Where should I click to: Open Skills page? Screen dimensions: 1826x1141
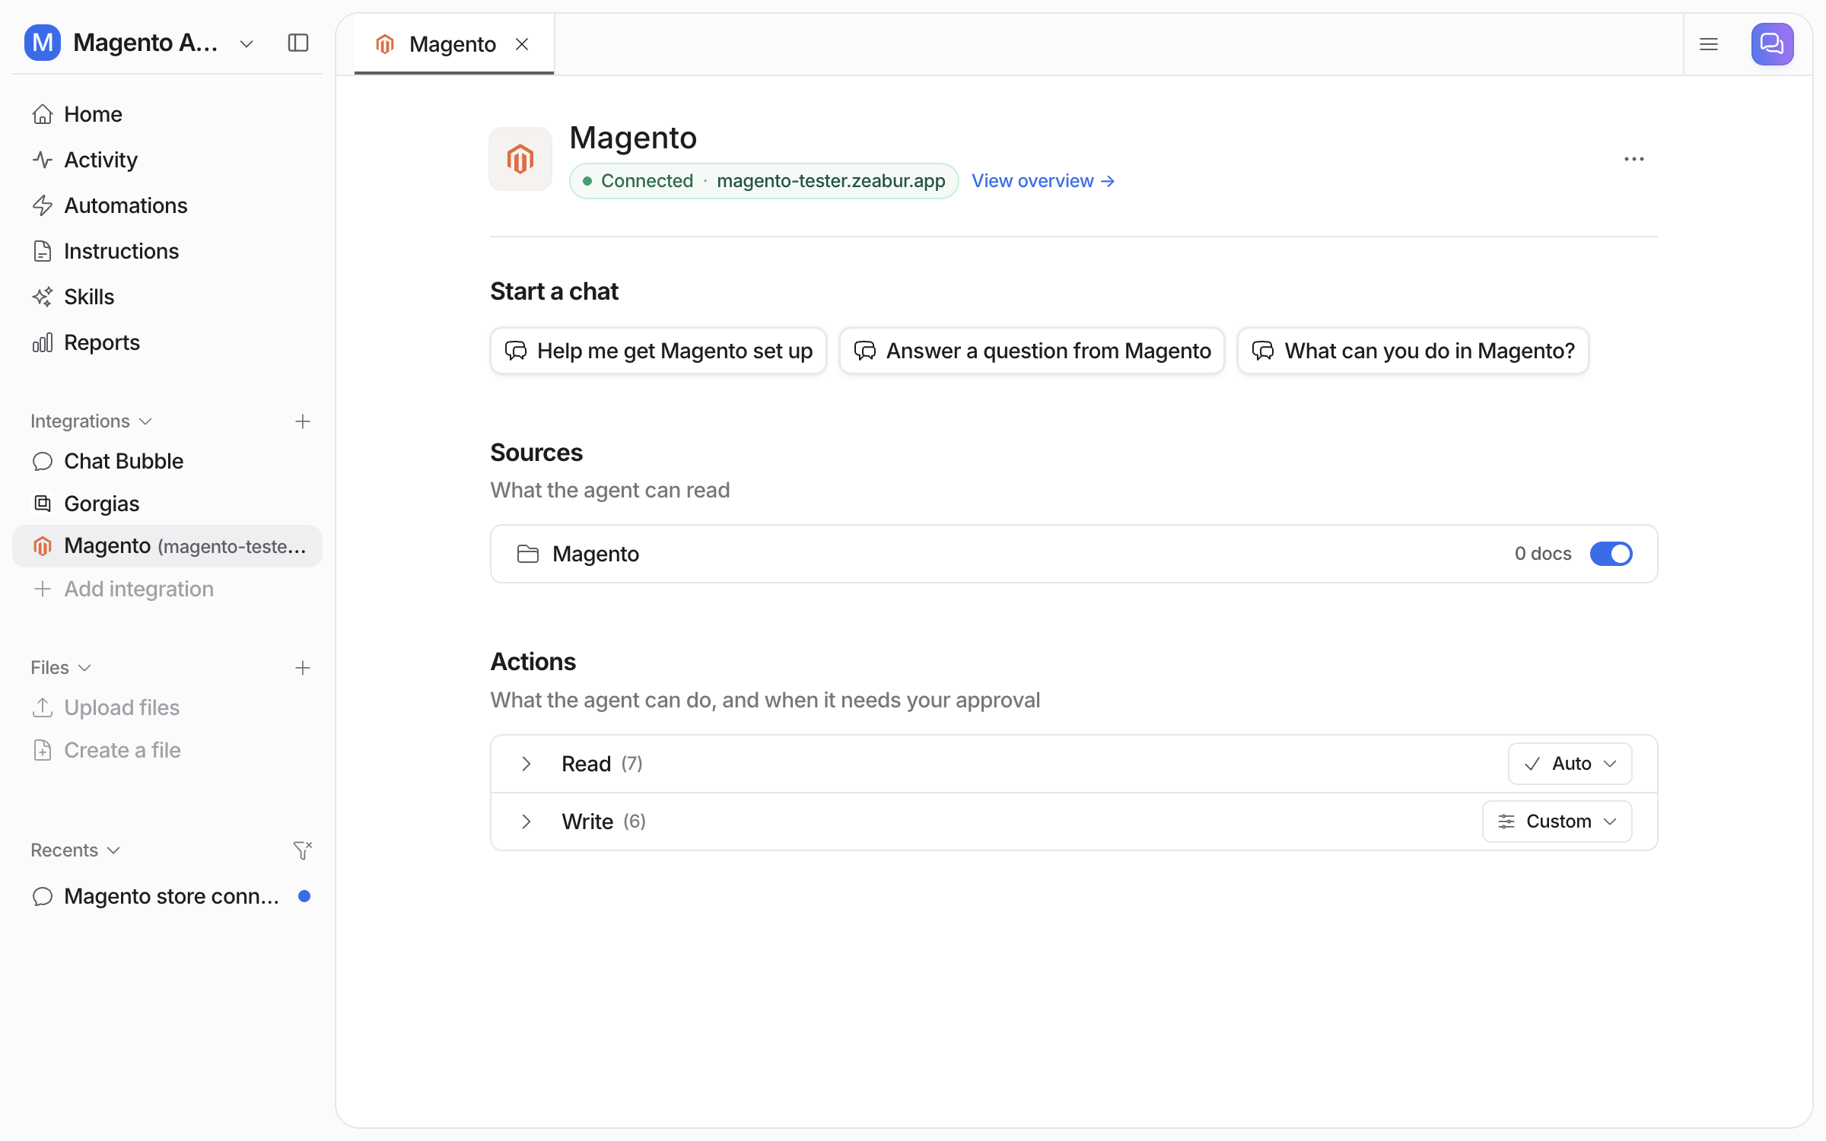167,297
